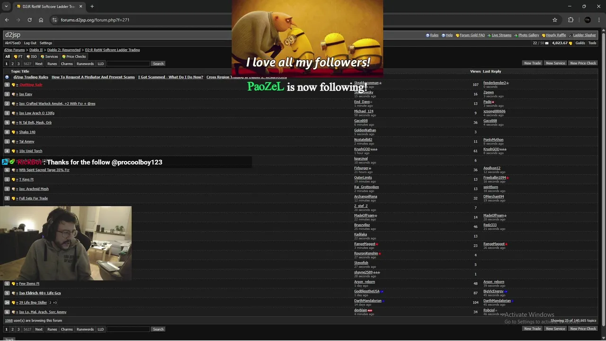Open fenderbender2 last reply profile

(495, 83)
